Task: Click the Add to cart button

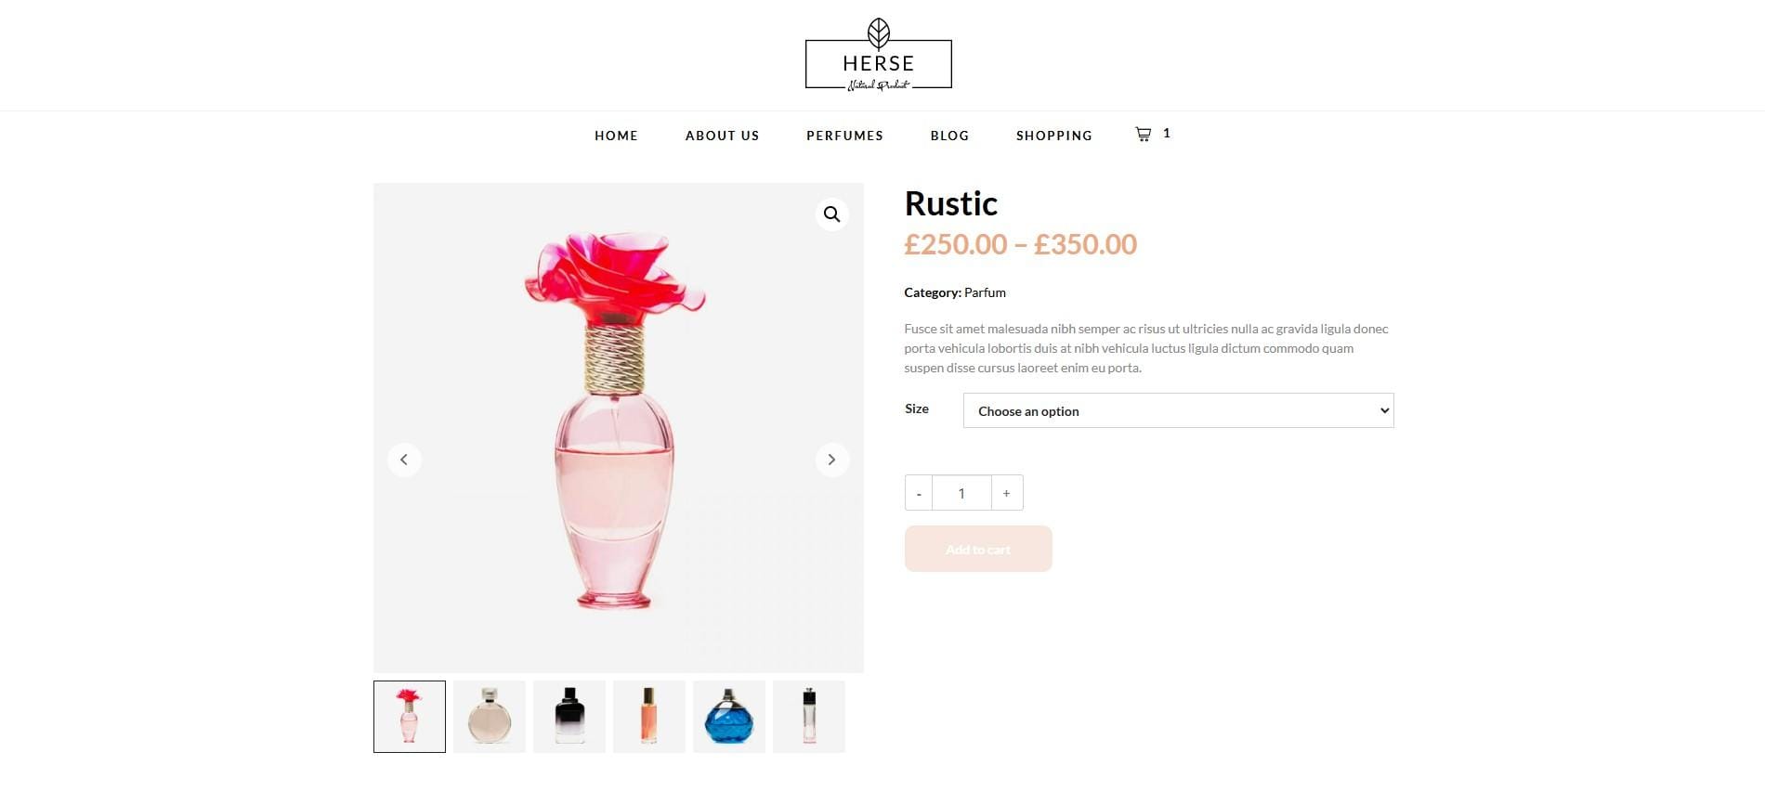Action: coord(978,549)
